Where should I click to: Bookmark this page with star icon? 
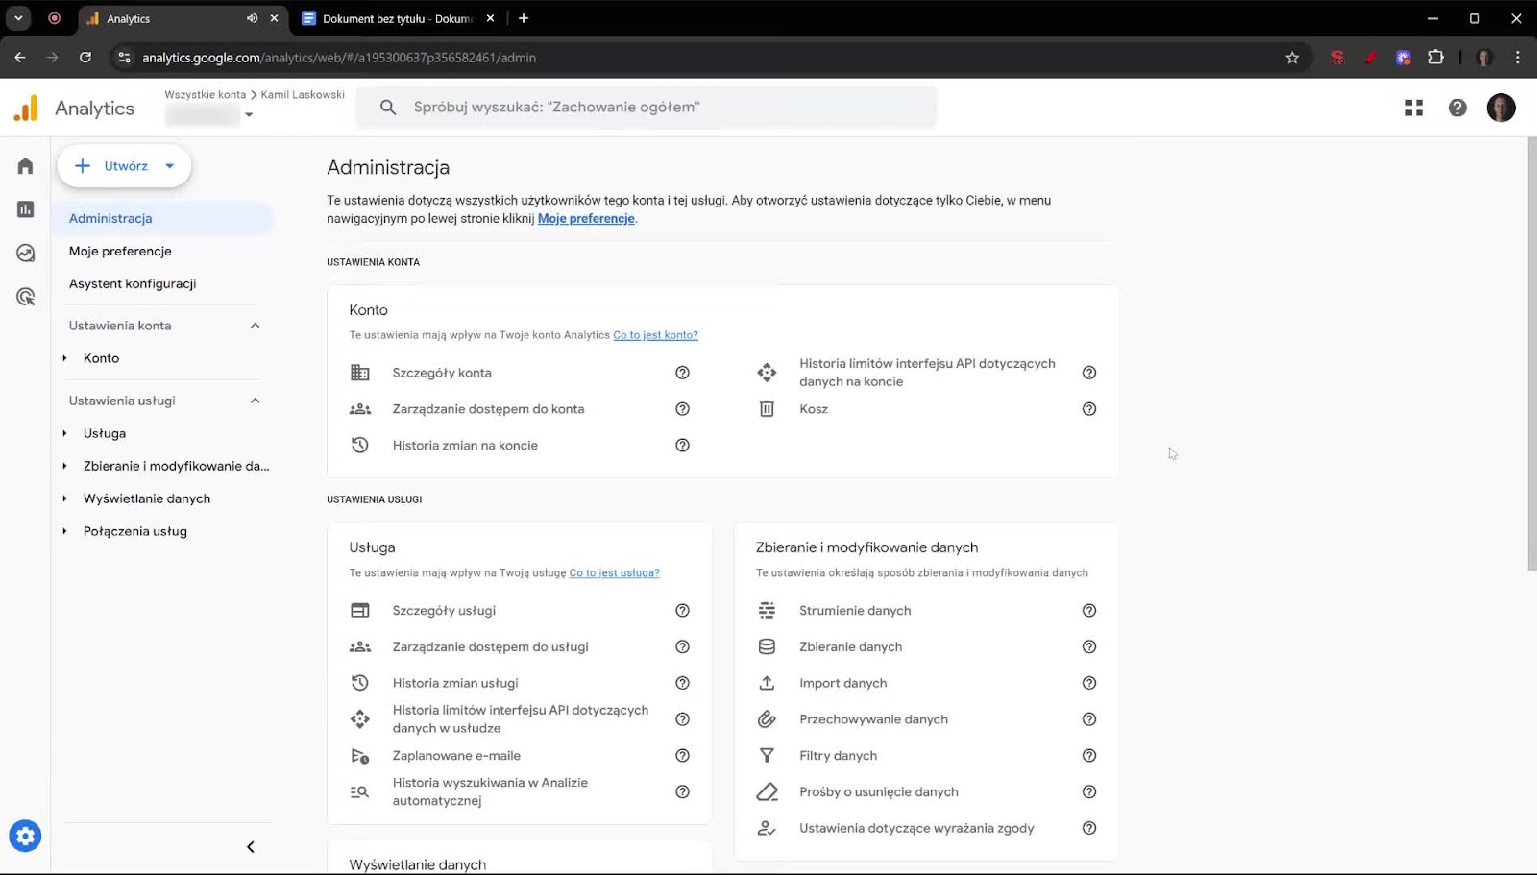pos(1292,58)
